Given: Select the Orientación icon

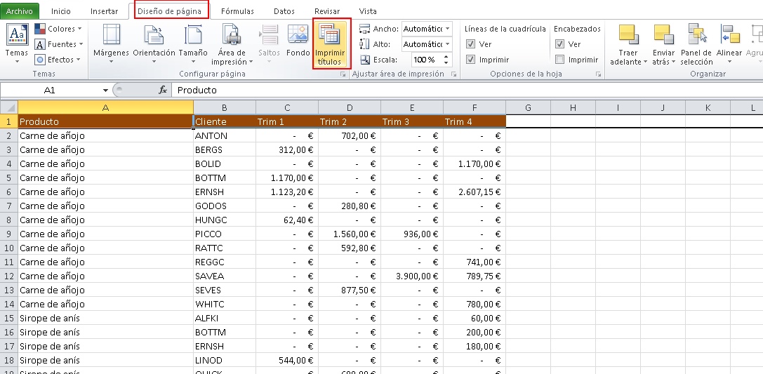Looking at the screenshot, I should (154, 36).
